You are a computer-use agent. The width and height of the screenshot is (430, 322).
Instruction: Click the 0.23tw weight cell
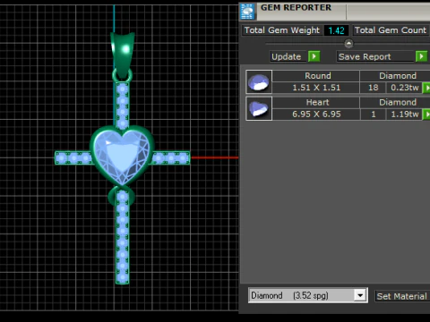(404, 88)
